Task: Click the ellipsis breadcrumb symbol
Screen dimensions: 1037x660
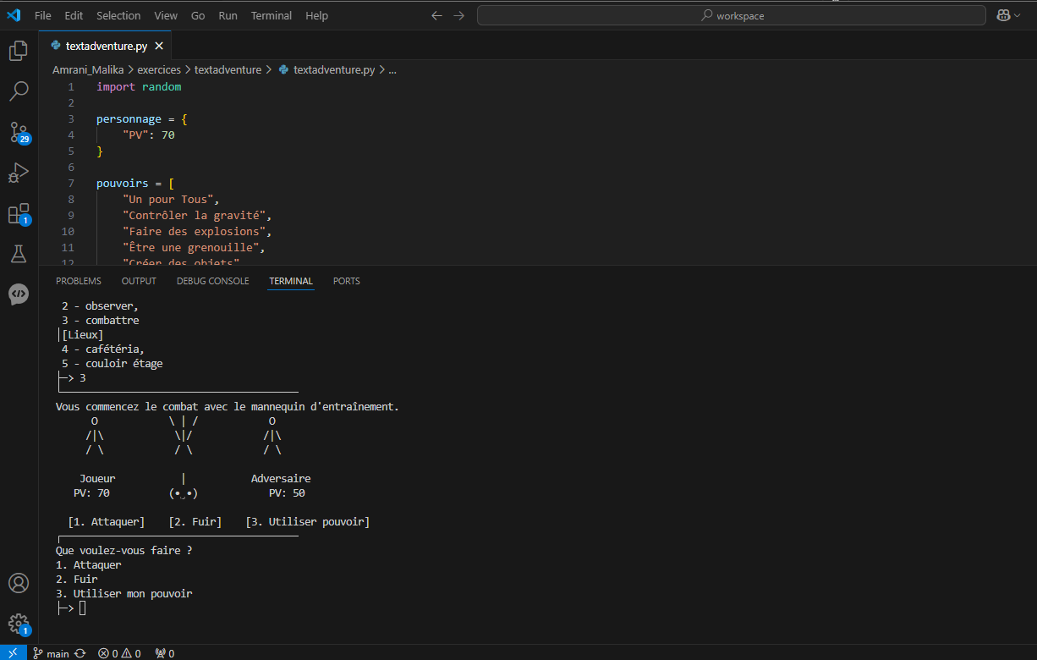Action: point(392,70)
